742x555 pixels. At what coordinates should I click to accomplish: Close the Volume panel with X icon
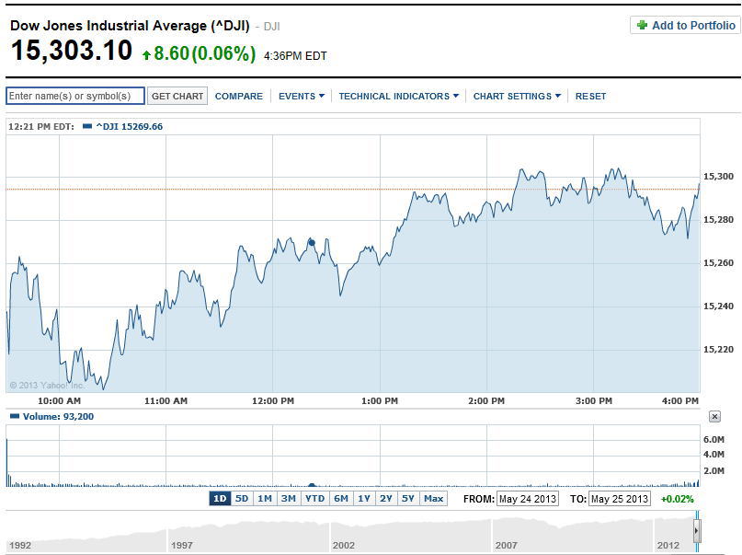[714, 417]
